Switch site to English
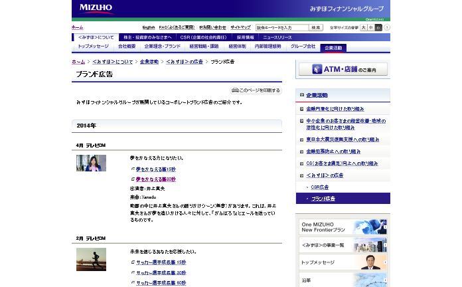 (149, 27)
